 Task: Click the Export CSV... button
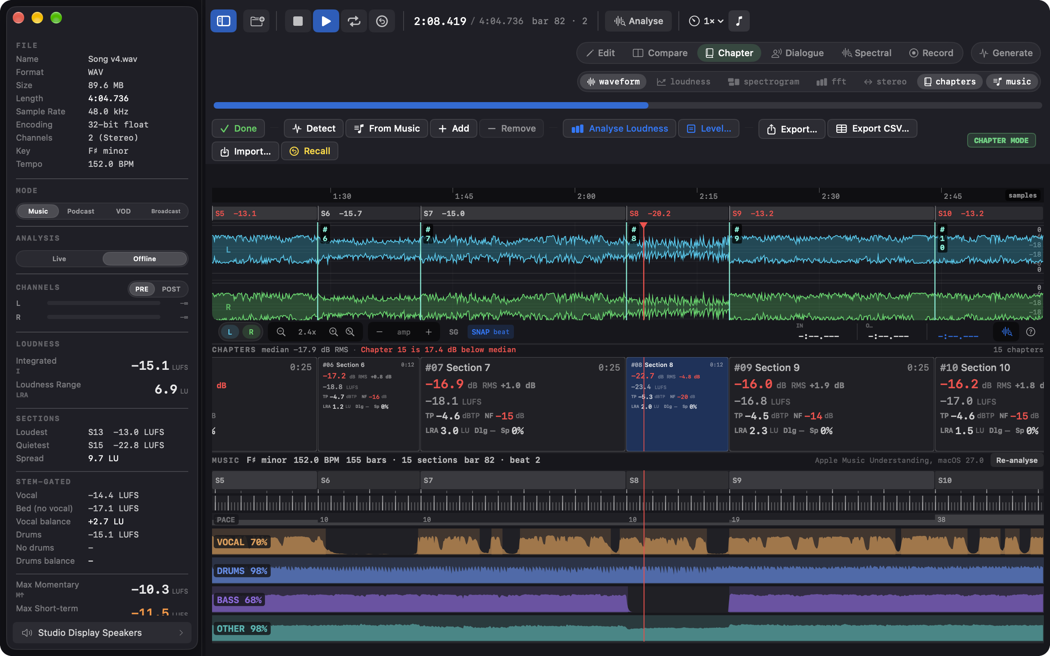872,128
